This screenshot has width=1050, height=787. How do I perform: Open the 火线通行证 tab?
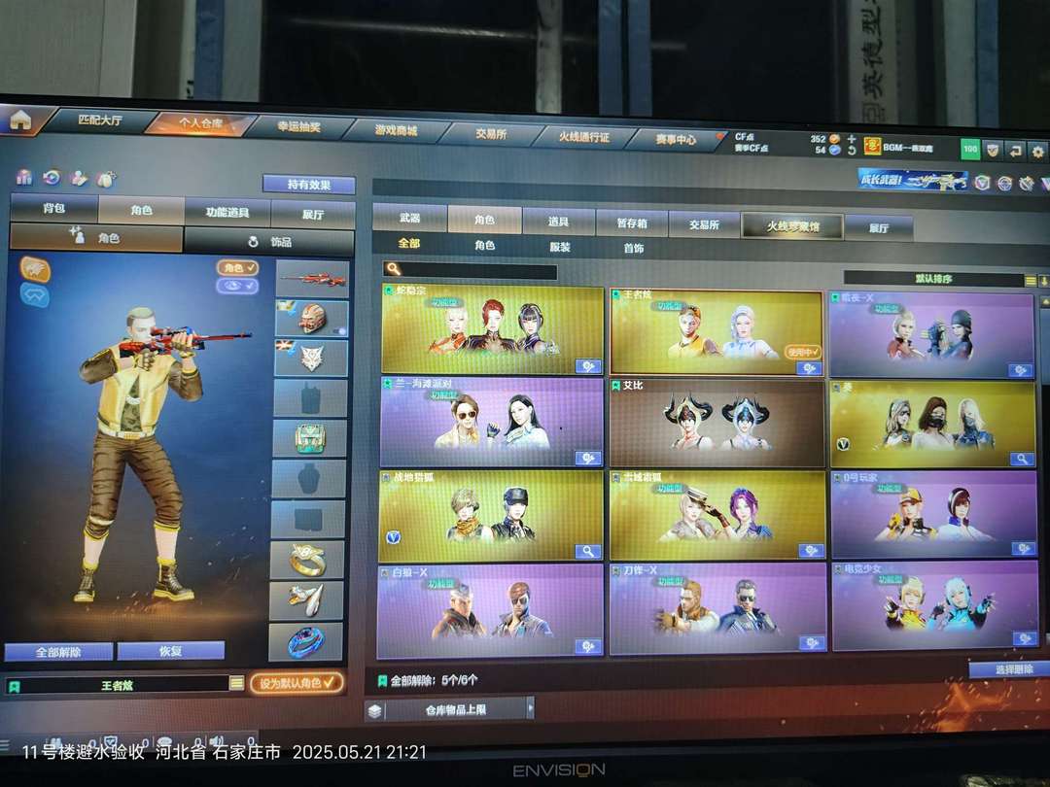pyautogui.click(x=584, y=137)
